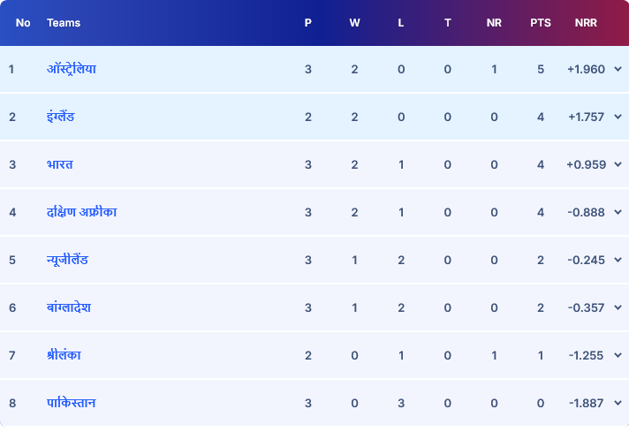Expand the ऑस्ट्रेलिया row chevron
The image size is (629, 432).
pos(618,69)
